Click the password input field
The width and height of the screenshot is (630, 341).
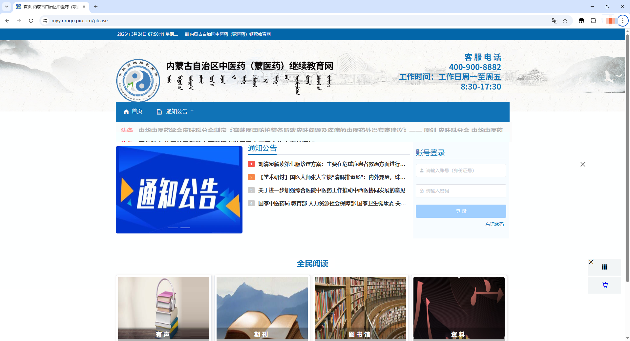[461, 191]
